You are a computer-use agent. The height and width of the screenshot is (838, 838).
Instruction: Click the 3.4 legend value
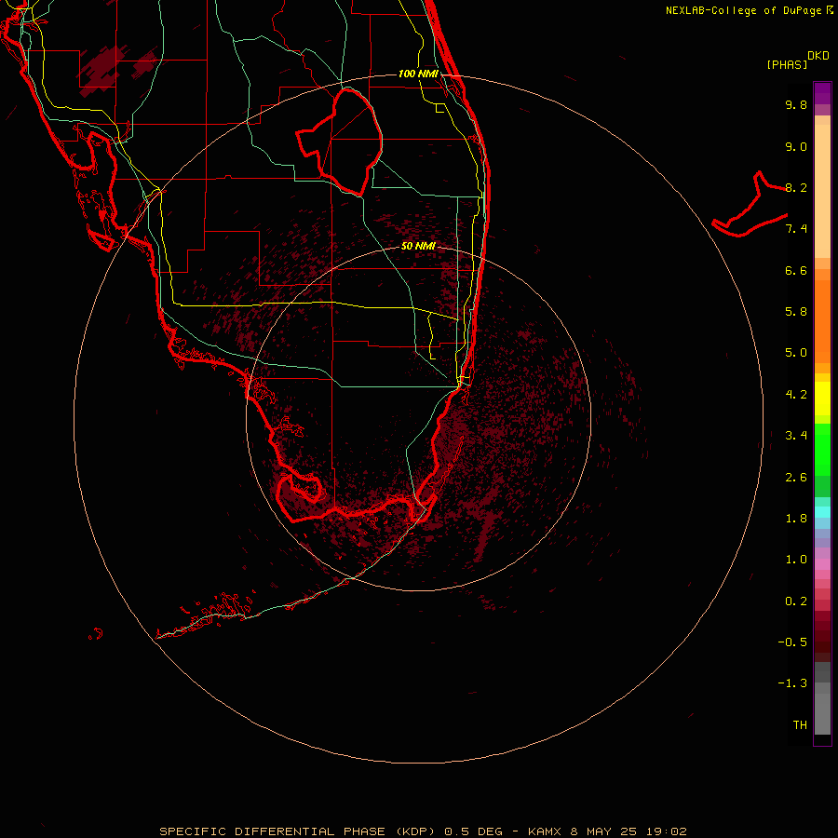pos(796,436)
